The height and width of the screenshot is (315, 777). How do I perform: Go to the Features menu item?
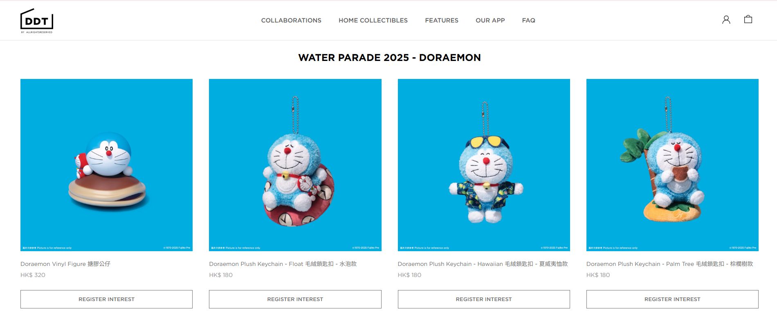pyautogui.click(x=442, y=20)
